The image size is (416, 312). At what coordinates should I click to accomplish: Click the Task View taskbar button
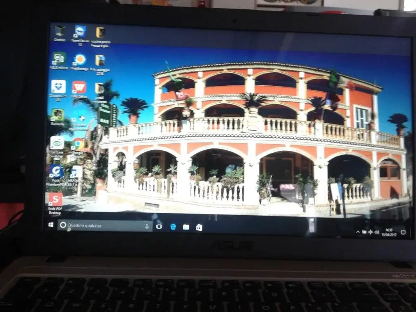[159, 226]
